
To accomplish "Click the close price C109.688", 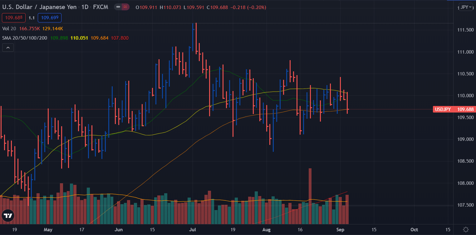I will [217, 7].
